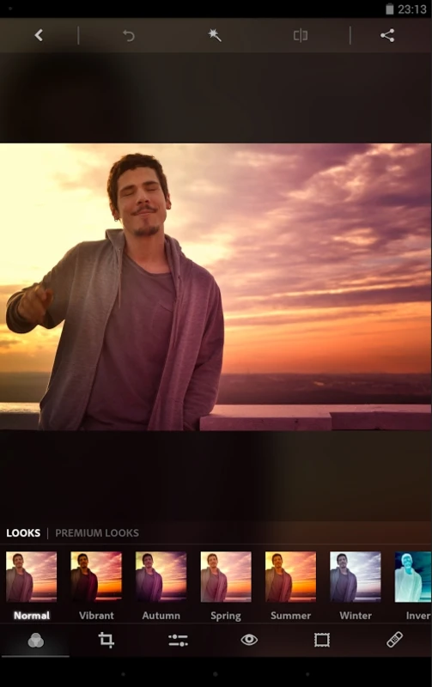
Task: Choose the Autumn look filter
Action: click(x=161, y=576)
